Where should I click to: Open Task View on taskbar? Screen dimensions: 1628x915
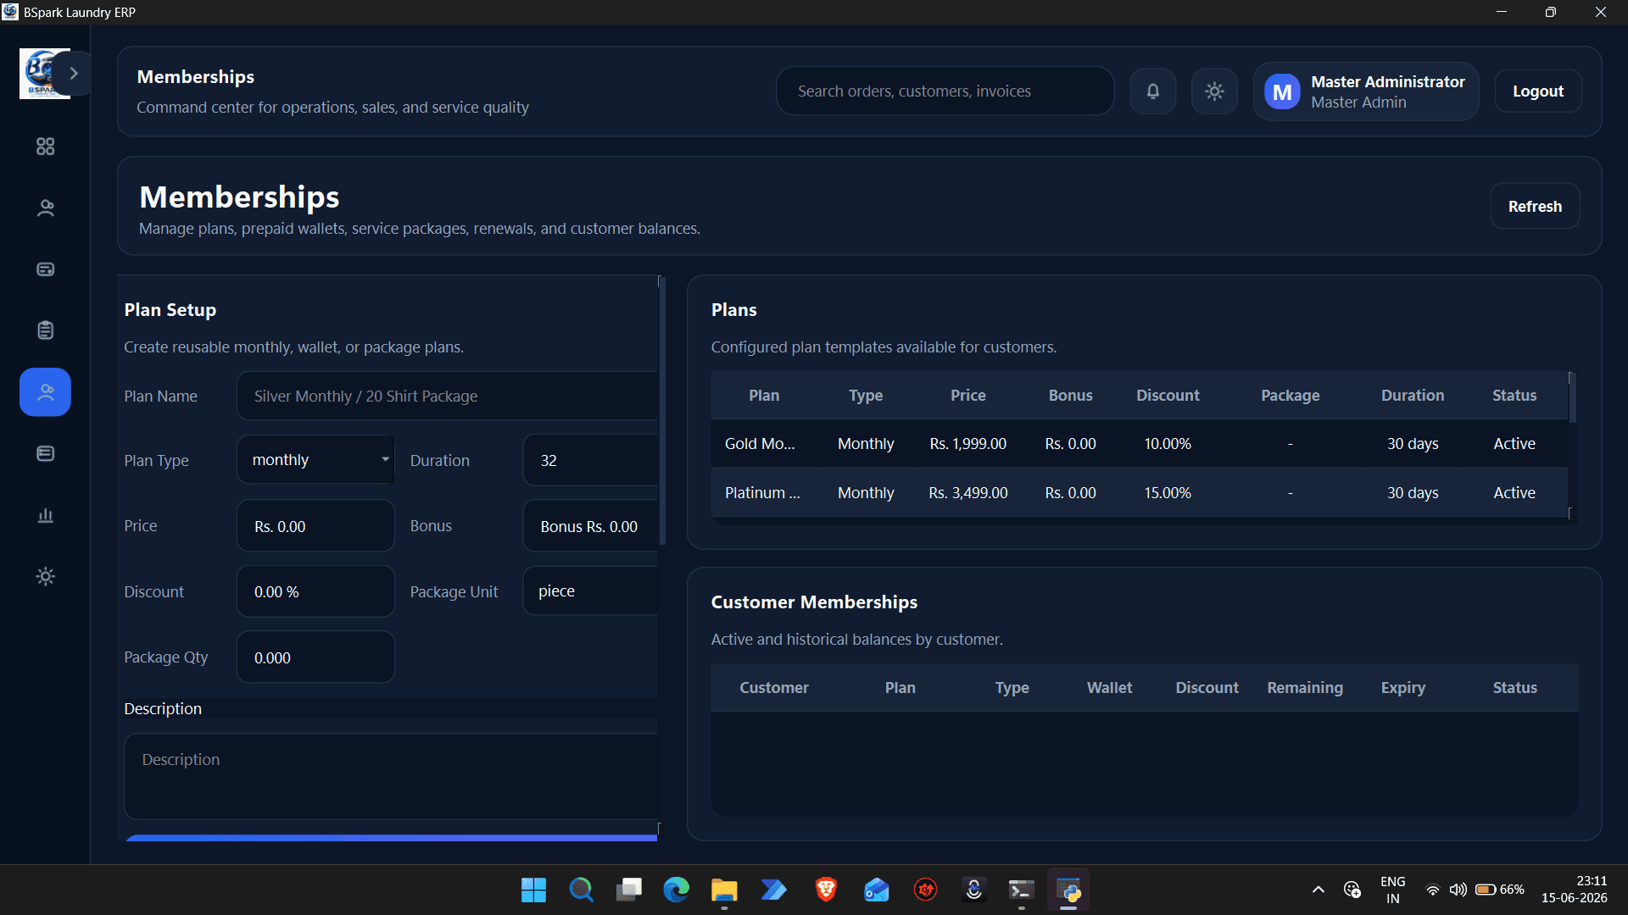click(628, 890)
